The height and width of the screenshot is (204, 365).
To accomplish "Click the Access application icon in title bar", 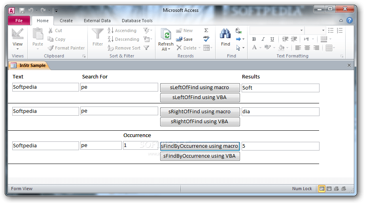I will (11, 10).
